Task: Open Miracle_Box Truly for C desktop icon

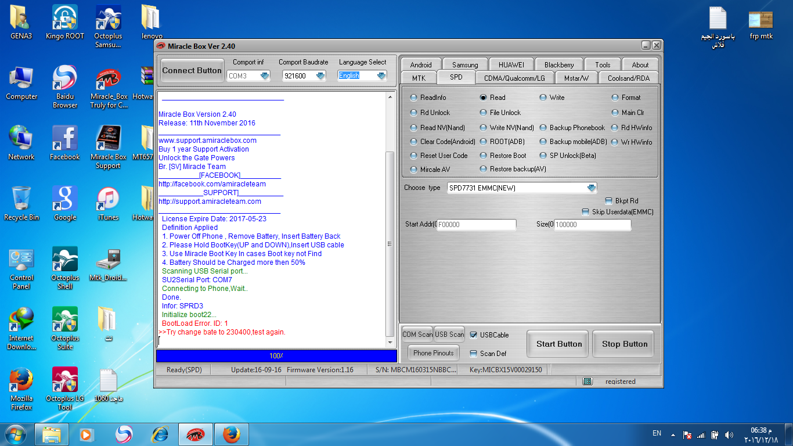Action: pyautogui.click(x=109, y=87)
